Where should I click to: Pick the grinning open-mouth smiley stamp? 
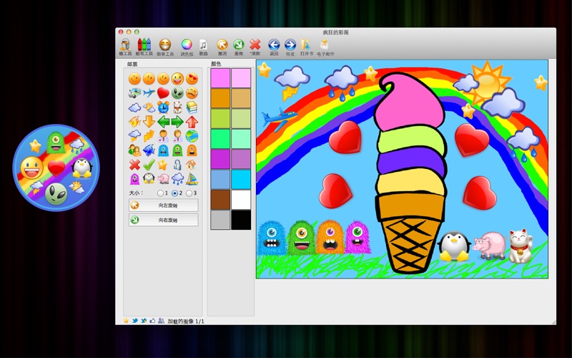177,78
